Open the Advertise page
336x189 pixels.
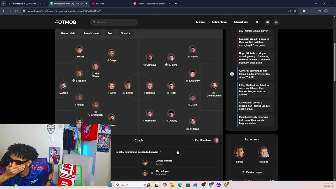(219, 22)
